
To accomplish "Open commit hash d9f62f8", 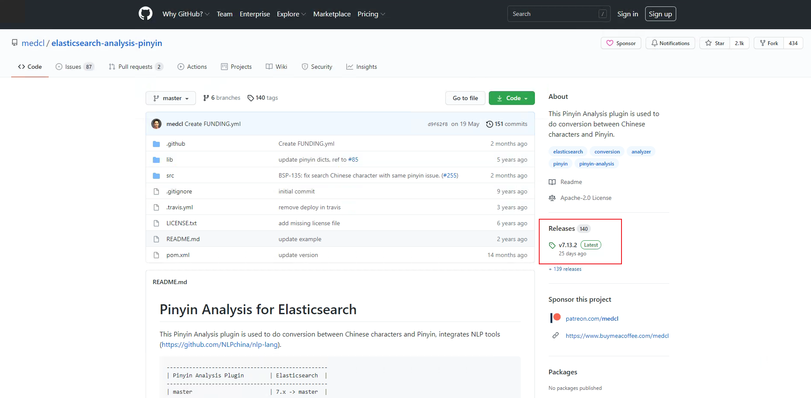I will point(438,124).
